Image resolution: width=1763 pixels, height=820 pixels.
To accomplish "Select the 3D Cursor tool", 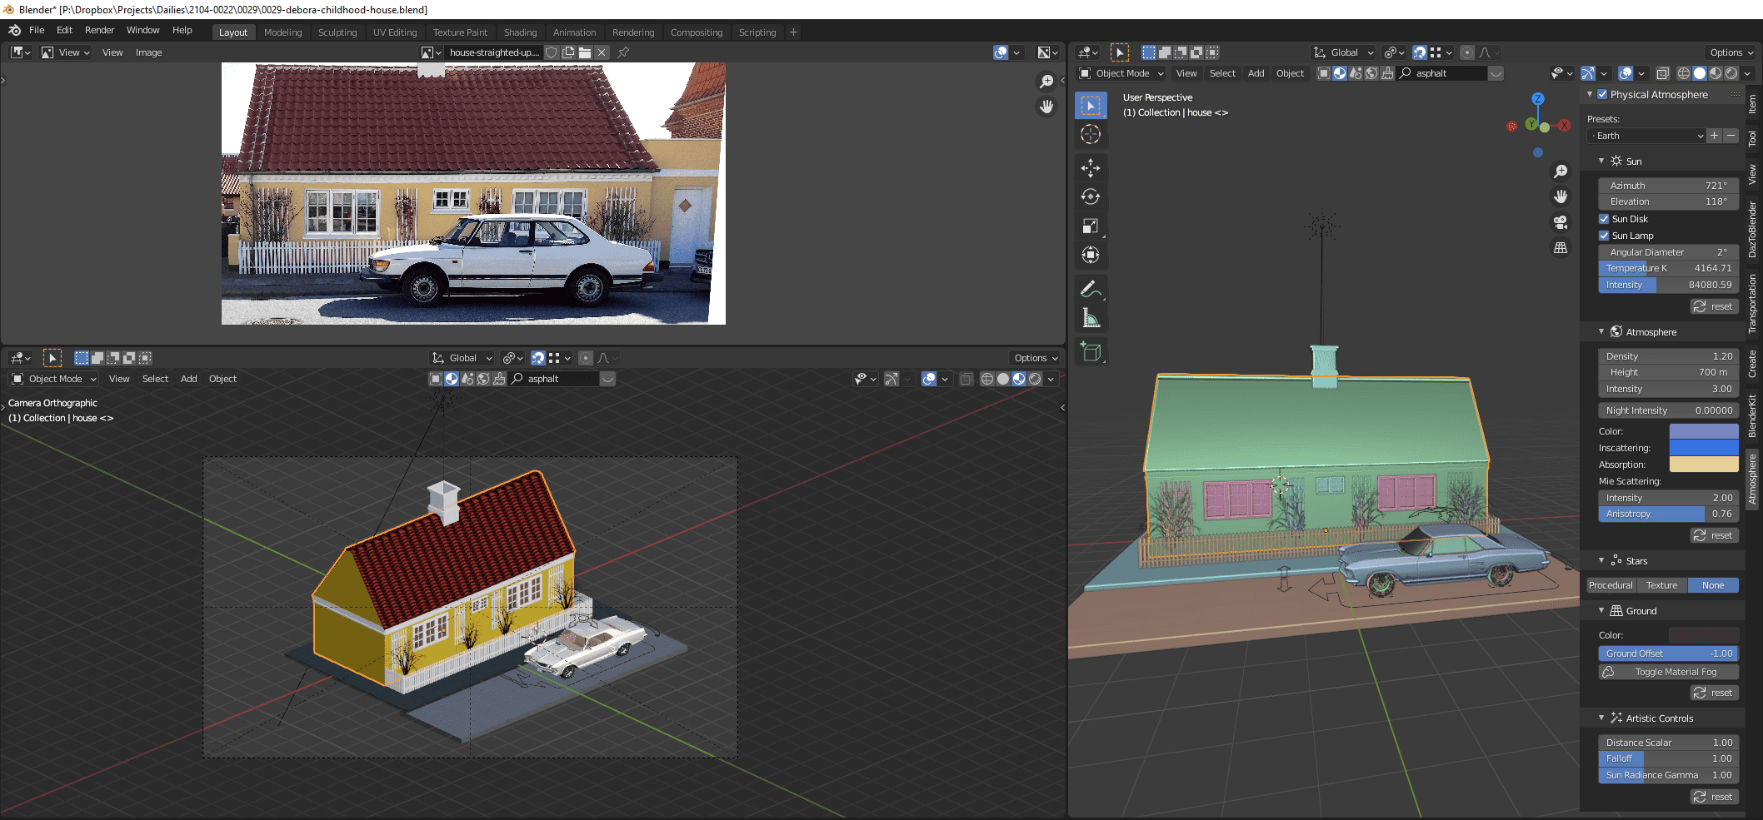I will 1091,135.
